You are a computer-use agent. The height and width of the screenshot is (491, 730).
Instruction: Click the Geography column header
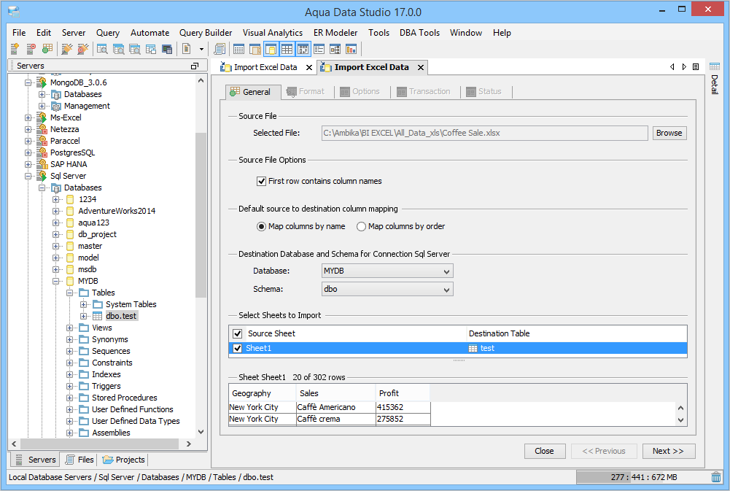tap(262, 393)
